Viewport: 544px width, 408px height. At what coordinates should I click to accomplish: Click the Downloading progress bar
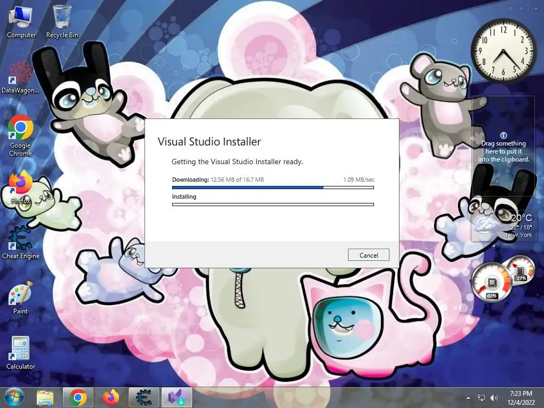pyautogui.click(x=273, y=188)
